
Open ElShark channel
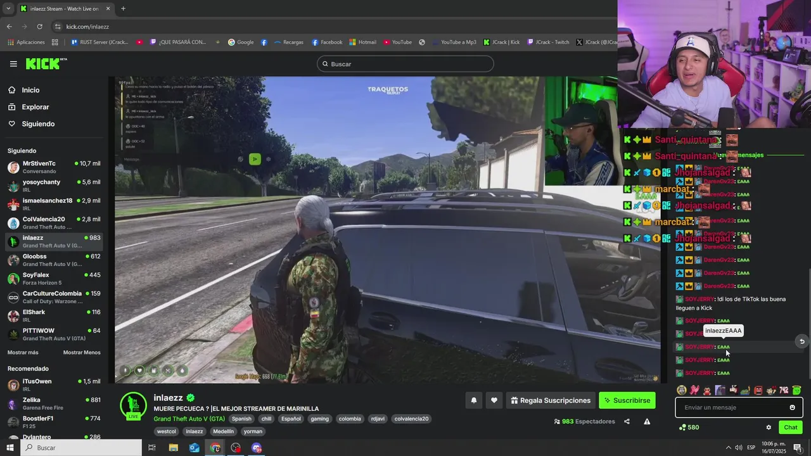[54, 315]
